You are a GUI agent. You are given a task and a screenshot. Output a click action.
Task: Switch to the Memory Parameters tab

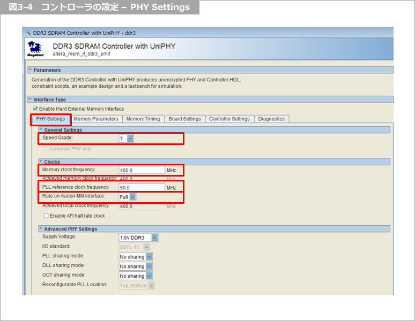(96, 119)
